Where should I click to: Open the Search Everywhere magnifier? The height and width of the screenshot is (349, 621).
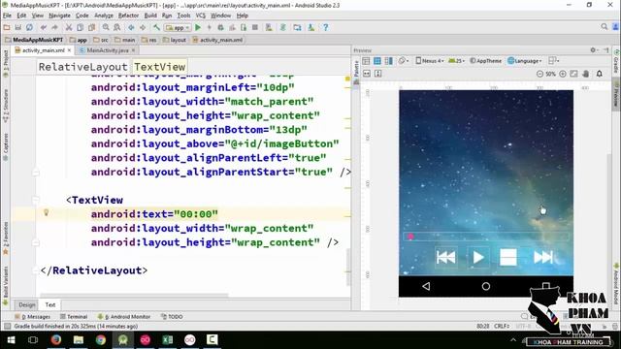coord(604,26)
